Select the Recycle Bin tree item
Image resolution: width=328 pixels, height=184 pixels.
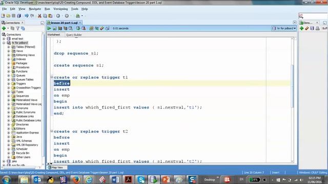coord(23,153)
